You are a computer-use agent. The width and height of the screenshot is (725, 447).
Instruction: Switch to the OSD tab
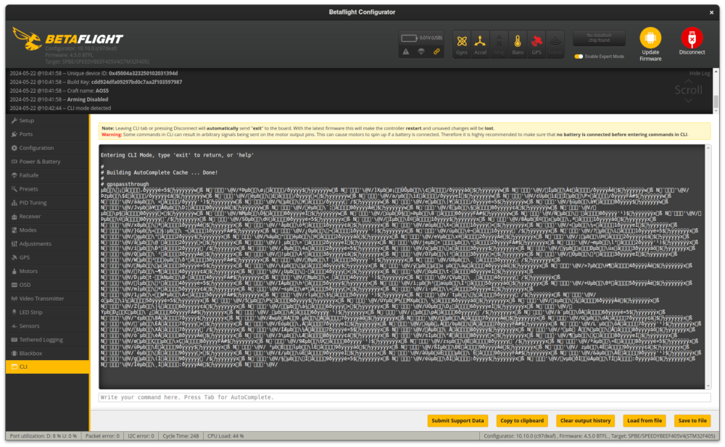(x=47, y=285)
